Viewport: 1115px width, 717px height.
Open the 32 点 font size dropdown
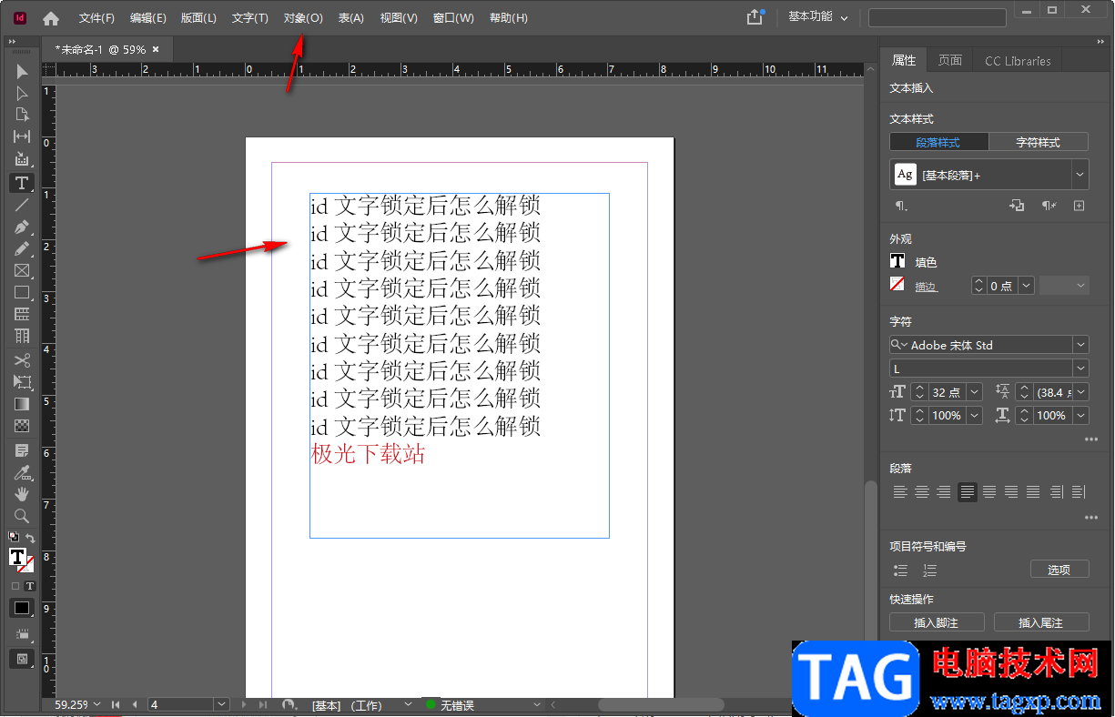[975, 391]
